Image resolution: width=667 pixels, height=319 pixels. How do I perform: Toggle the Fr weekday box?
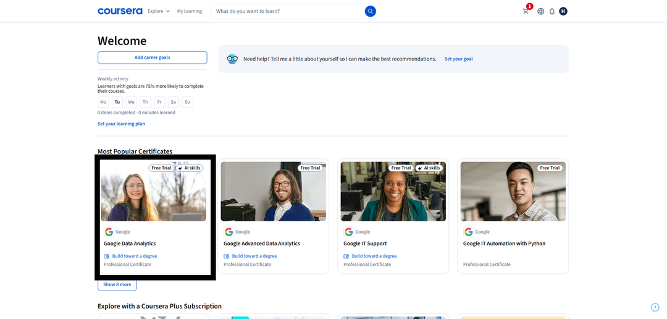point(159,102)
